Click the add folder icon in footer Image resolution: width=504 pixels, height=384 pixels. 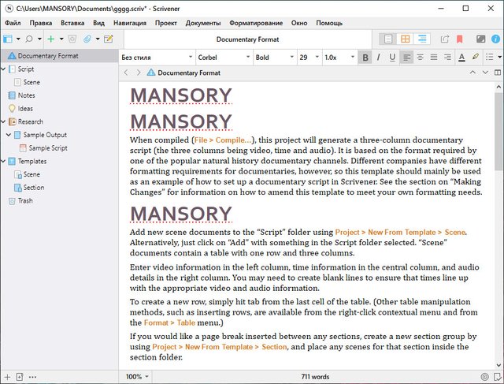coord(20,377)
